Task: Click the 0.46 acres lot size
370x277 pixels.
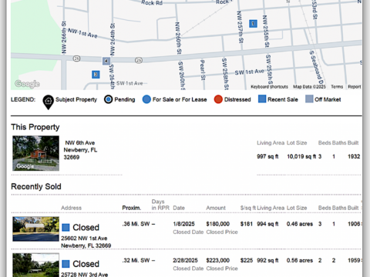Action: 300,224
